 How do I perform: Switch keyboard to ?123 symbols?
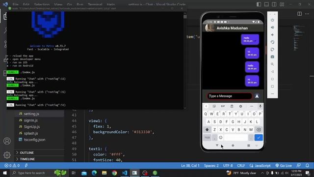tap(207, 138)
